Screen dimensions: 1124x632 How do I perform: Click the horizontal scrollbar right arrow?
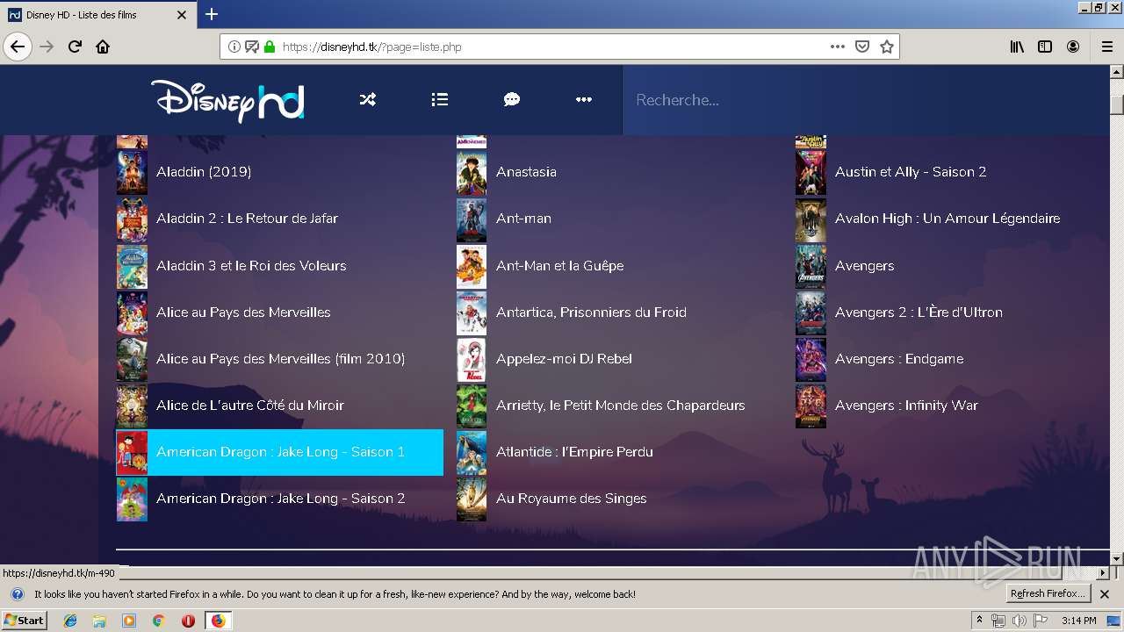(1103, 573)
